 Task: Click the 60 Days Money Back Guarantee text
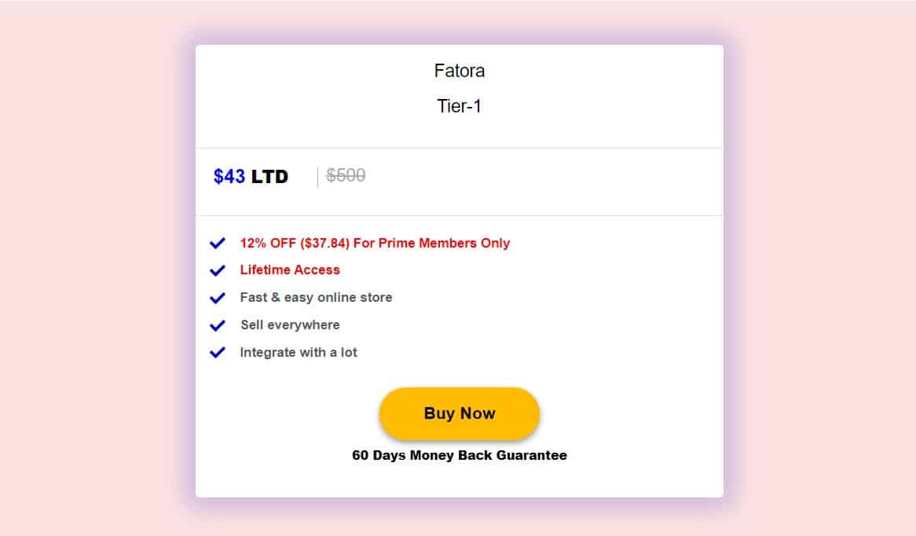click(460, 454)
